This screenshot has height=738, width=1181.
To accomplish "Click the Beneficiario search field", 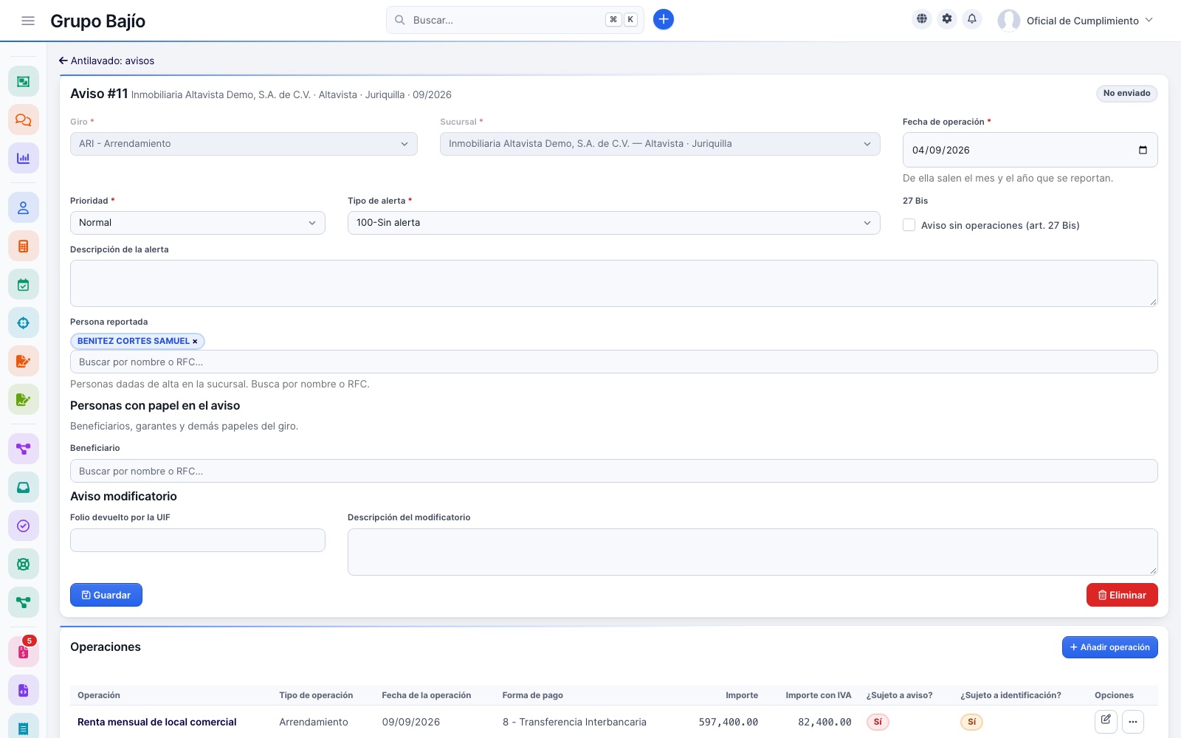I will coord(614,471).
